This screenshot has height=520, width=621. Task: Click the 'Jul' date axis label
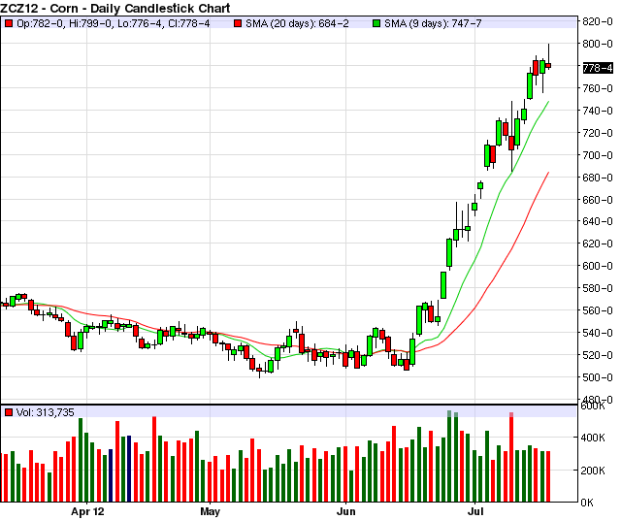click(475, 511)
